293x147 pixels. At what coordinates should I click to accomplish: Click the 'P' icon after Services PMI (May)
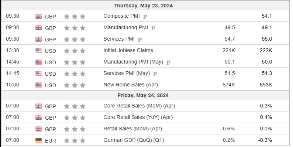pos(155,74)
